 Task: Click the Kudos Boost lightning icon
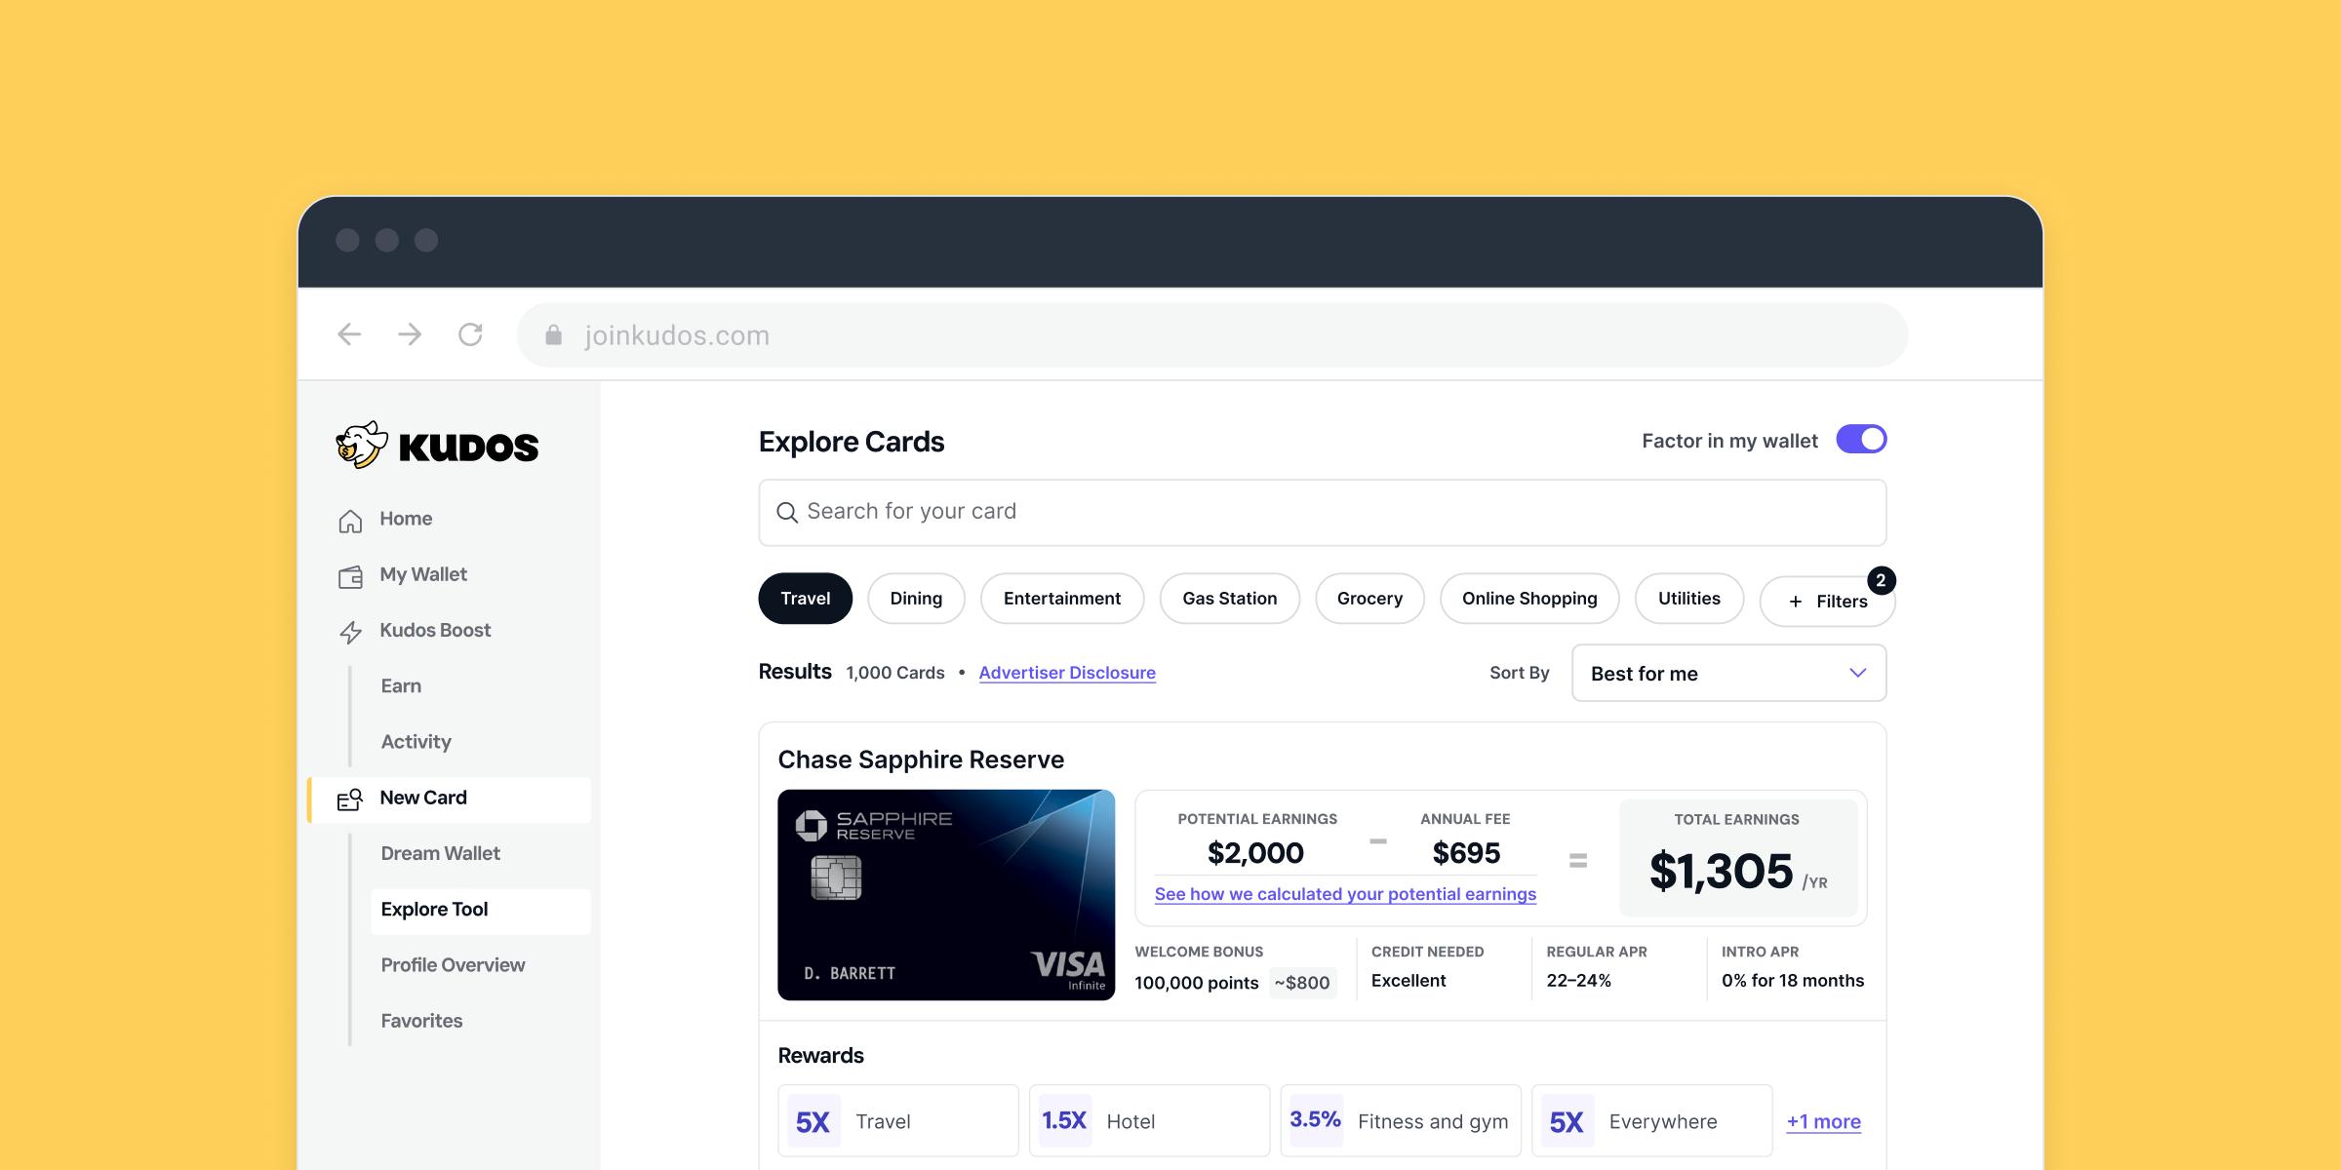350,632
